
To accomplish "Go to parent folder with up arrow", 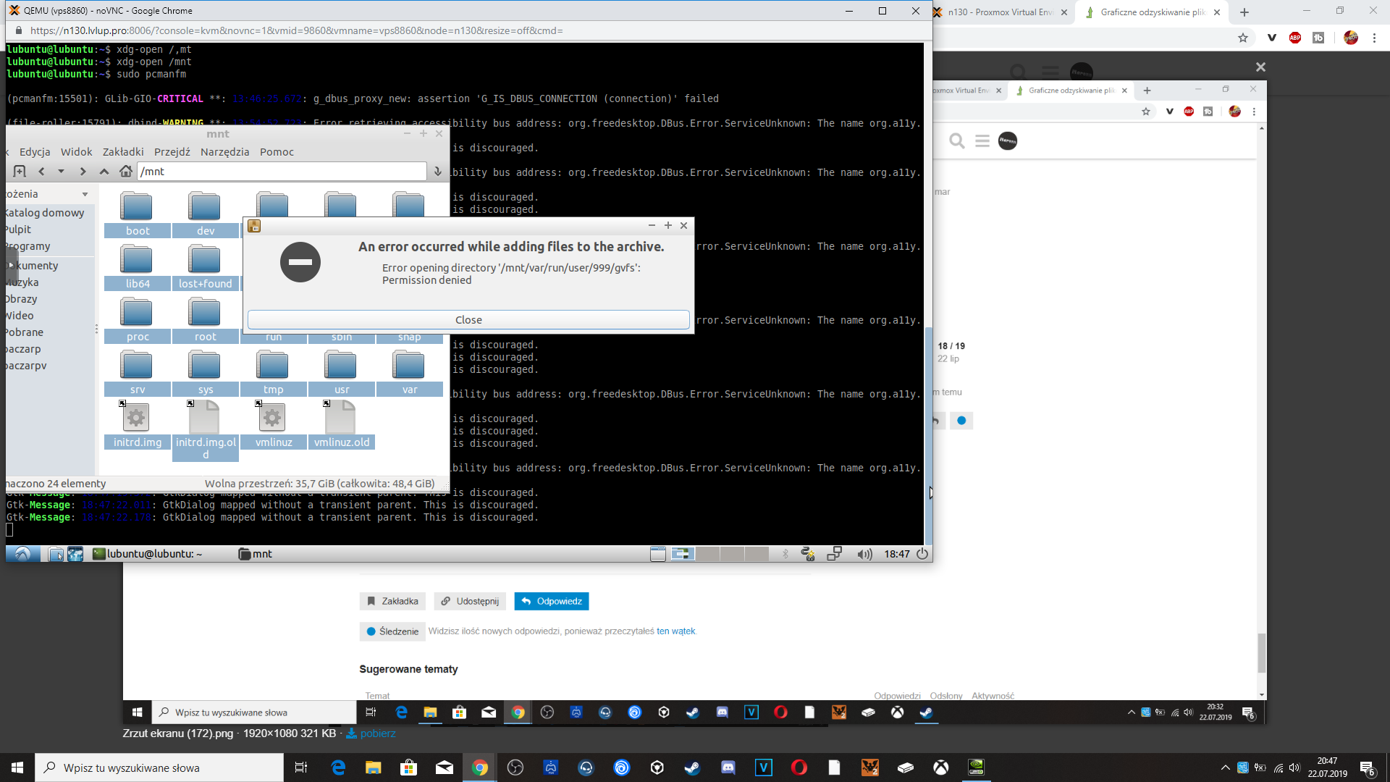I will pyautogui.click(x=104, y=172).
